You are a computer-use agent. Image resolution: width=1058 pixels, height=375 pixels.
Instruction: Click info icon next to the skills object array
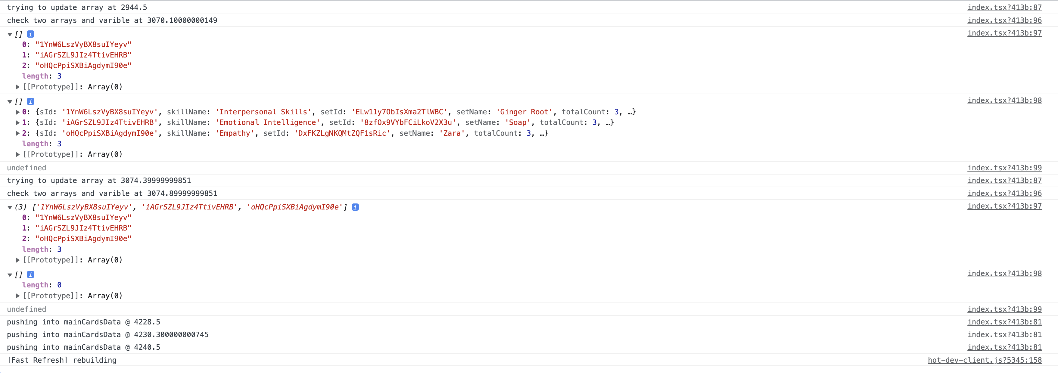point(30,101)
